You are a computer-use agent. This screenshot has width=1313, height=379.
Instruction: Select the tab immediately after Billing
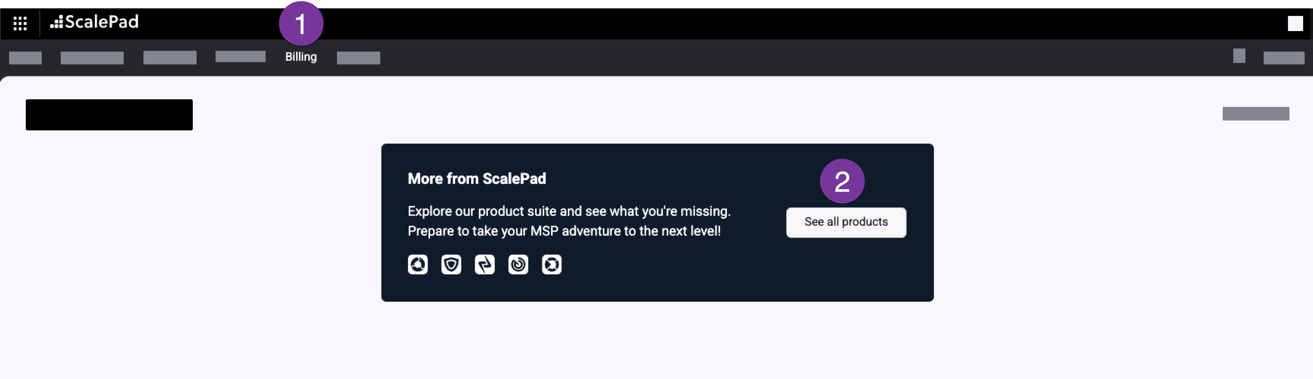358,58
